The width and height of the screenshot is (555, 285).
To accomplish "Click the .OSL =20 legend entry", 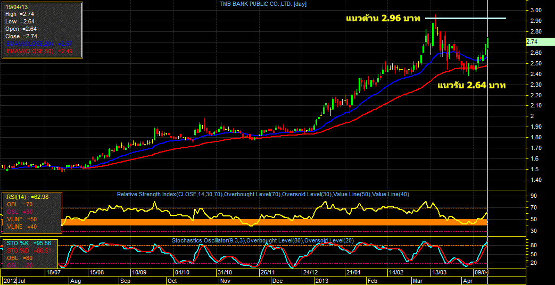I will 19,265.
